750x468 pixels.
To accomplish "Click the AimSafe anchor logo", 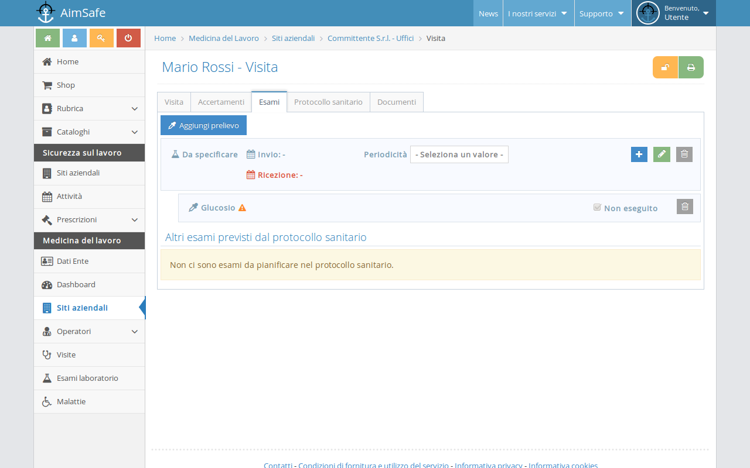I will coord(46,12).
